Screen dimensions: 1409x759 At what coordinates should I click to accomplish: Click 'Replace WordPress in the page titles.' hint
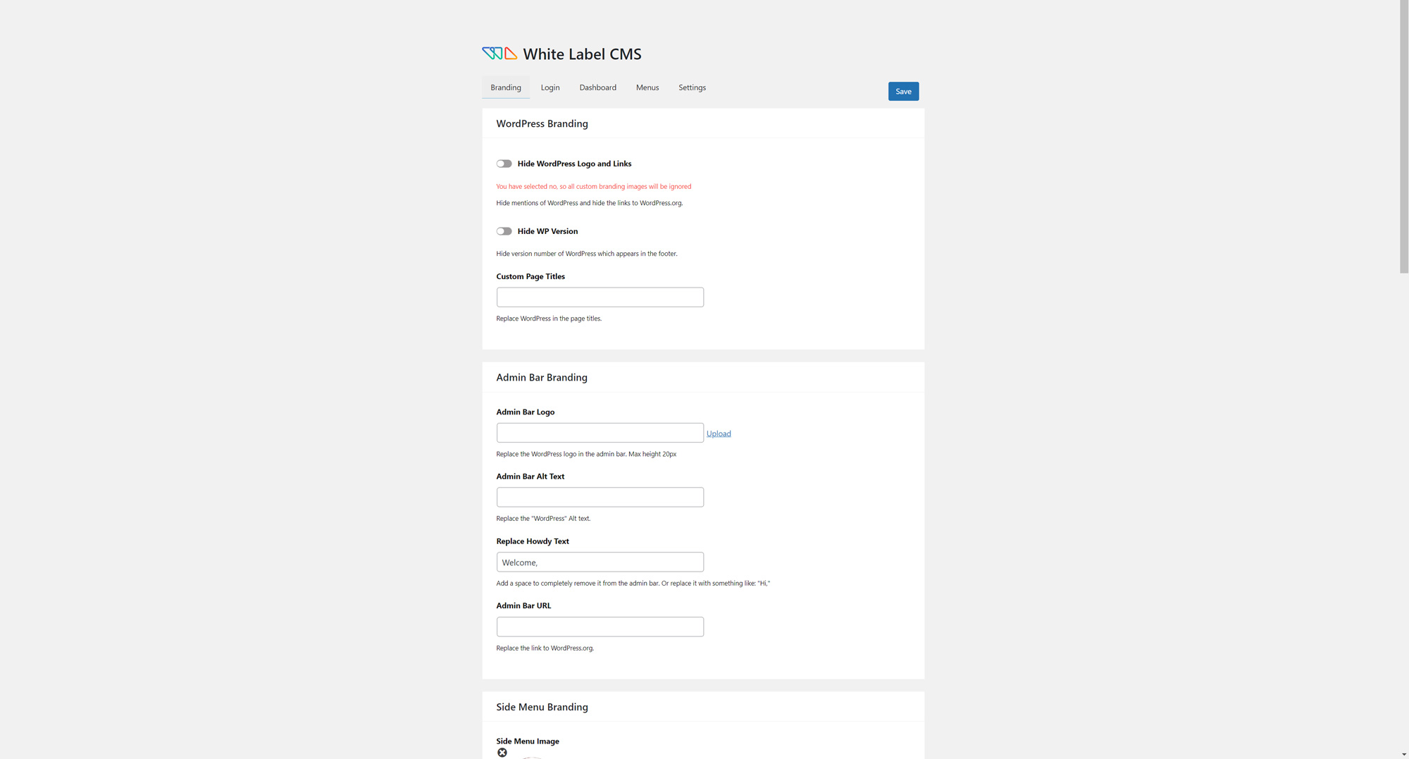[x=549, y=319]
